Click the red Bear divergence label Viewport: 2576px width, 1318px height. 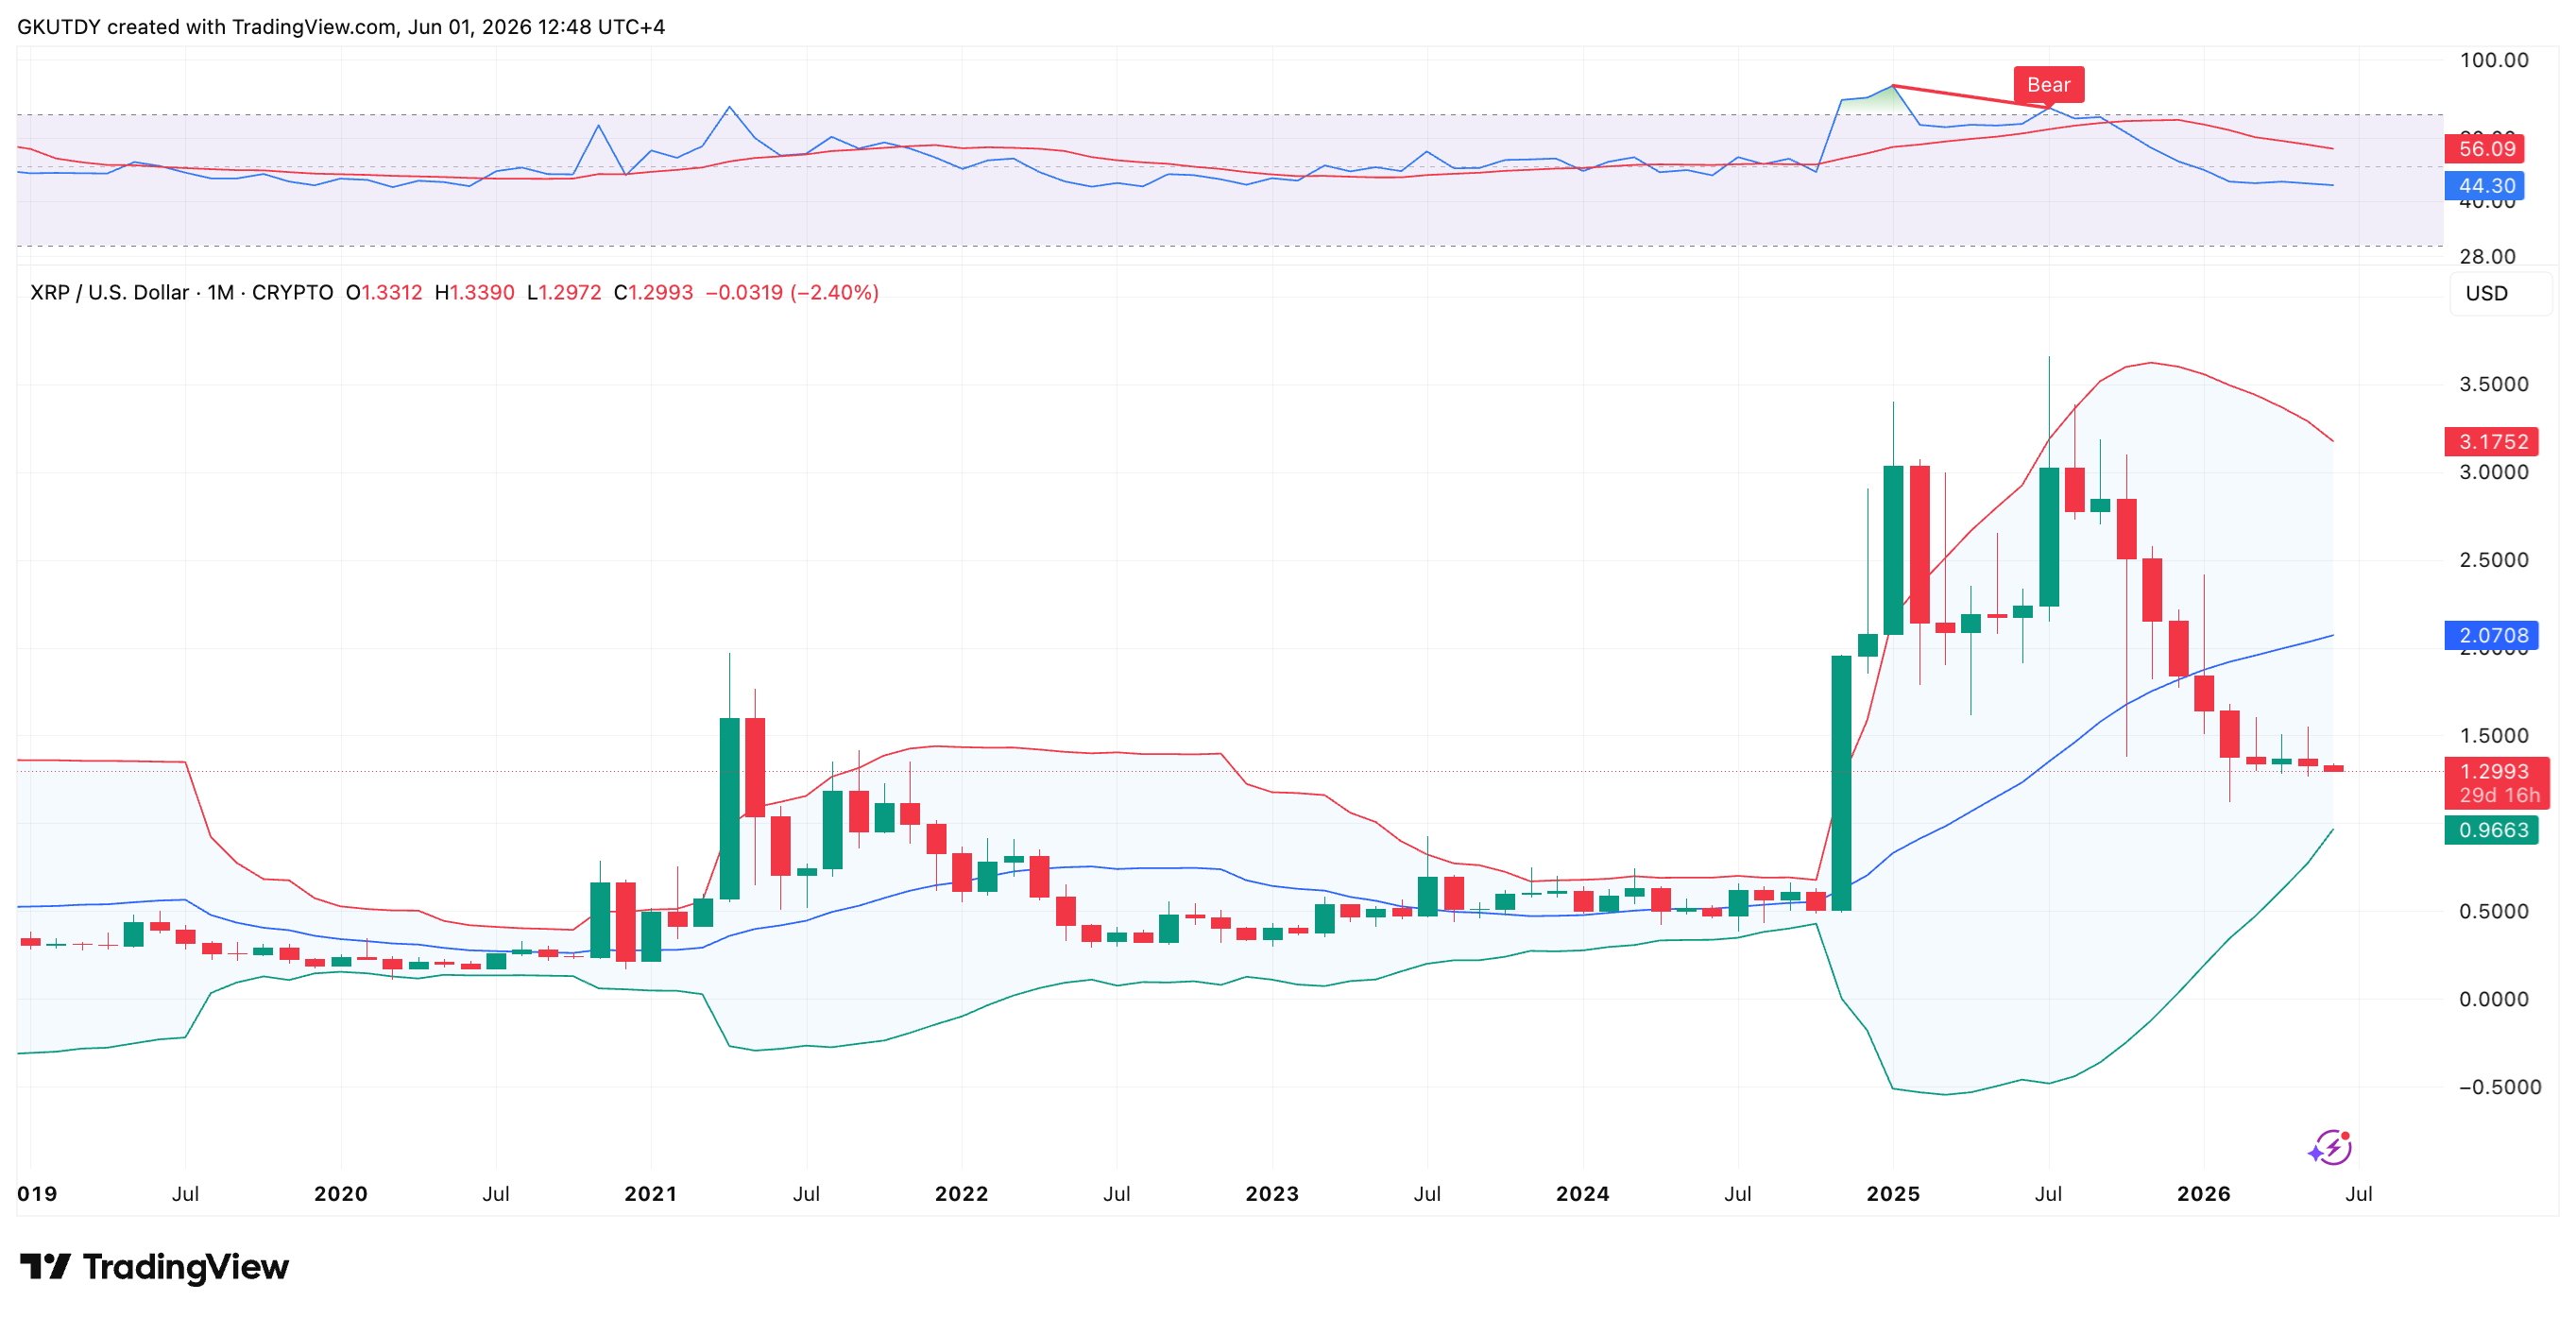click(2048, 85)
